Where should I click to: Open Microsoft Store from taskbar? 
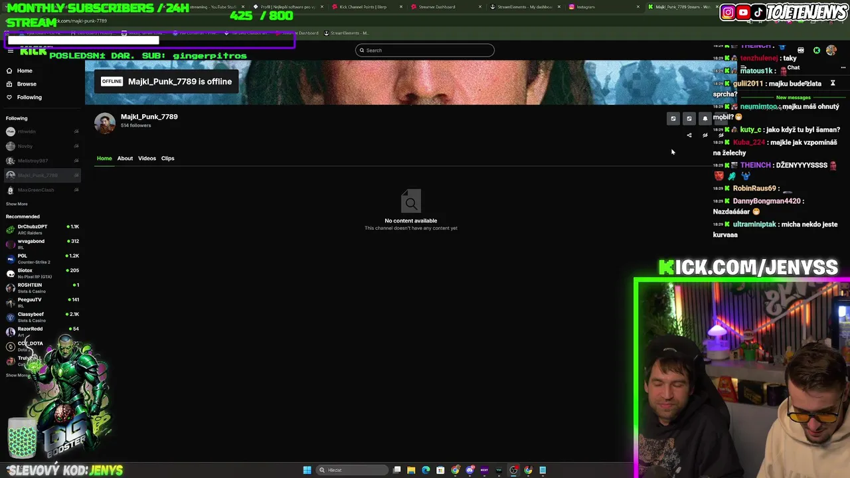[x=440, y=470]
